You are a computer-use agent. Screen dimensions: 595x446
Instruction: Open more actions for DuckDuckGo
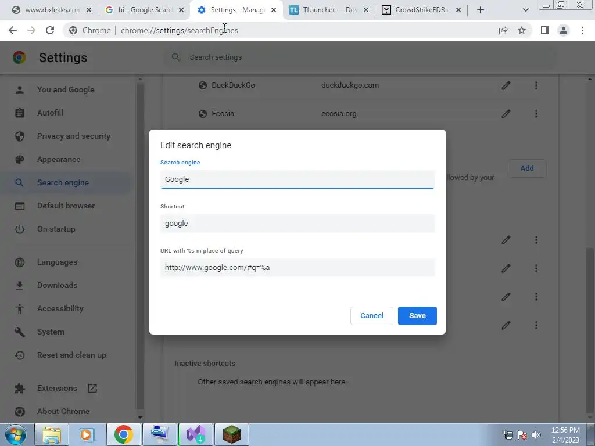point(536,85)
